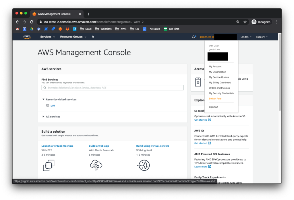The height and width of the screenshot is (200, 294).
Task: Click Sign Out in account menu
Action: coord(213,107)
